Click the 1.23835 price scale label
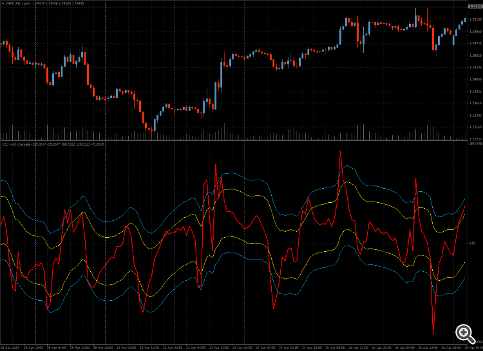 tap(475, 91)
